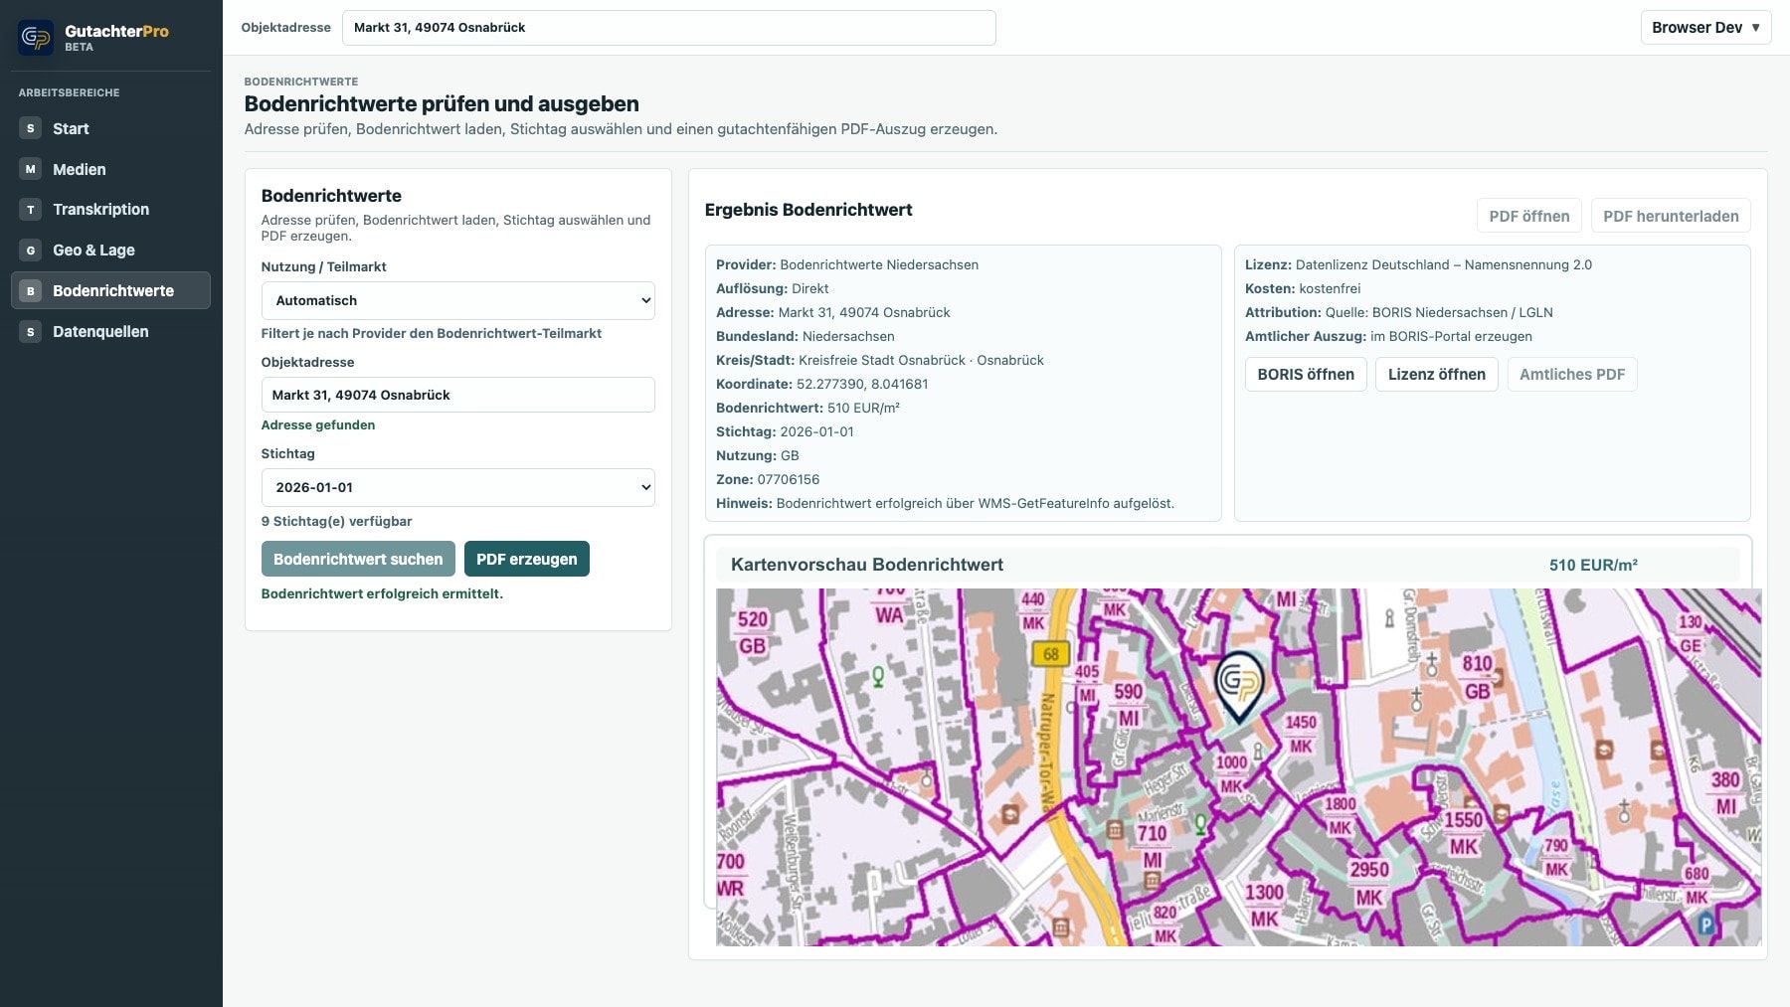Click the GutachterPro logo icon
1790x1007 pixels.
tap(36, 38)
